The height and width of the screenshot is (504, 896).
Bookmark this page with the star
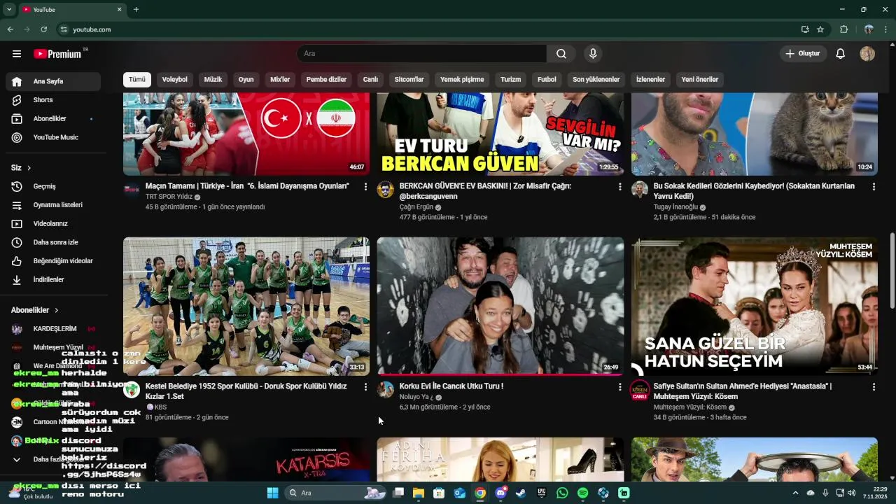820,29
